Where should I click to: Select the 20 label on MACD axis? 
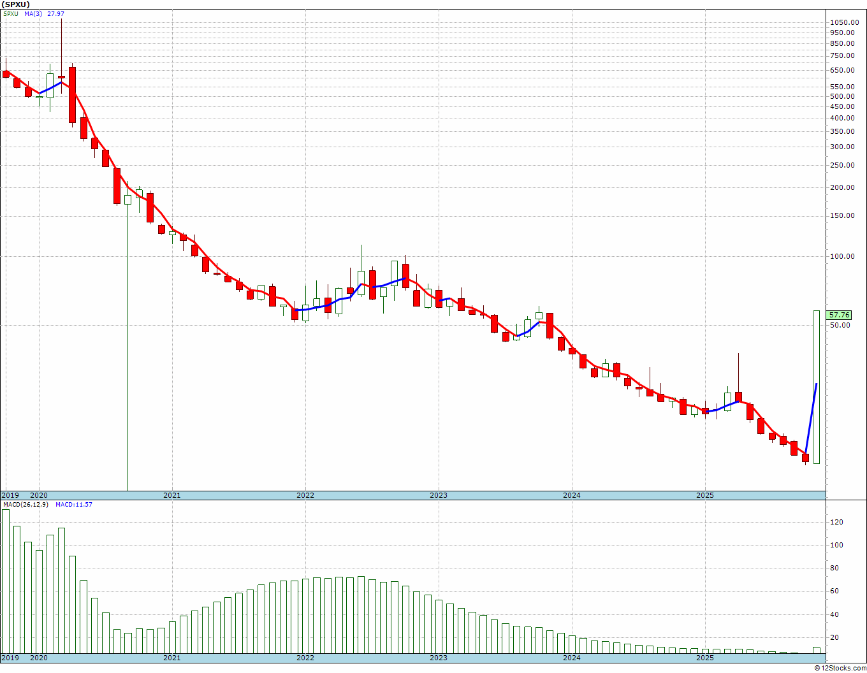tap(834, 637)
